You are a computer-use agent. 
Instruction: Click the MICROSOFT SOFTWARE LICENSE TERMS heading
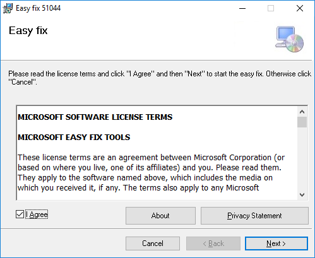coord(95,117)
